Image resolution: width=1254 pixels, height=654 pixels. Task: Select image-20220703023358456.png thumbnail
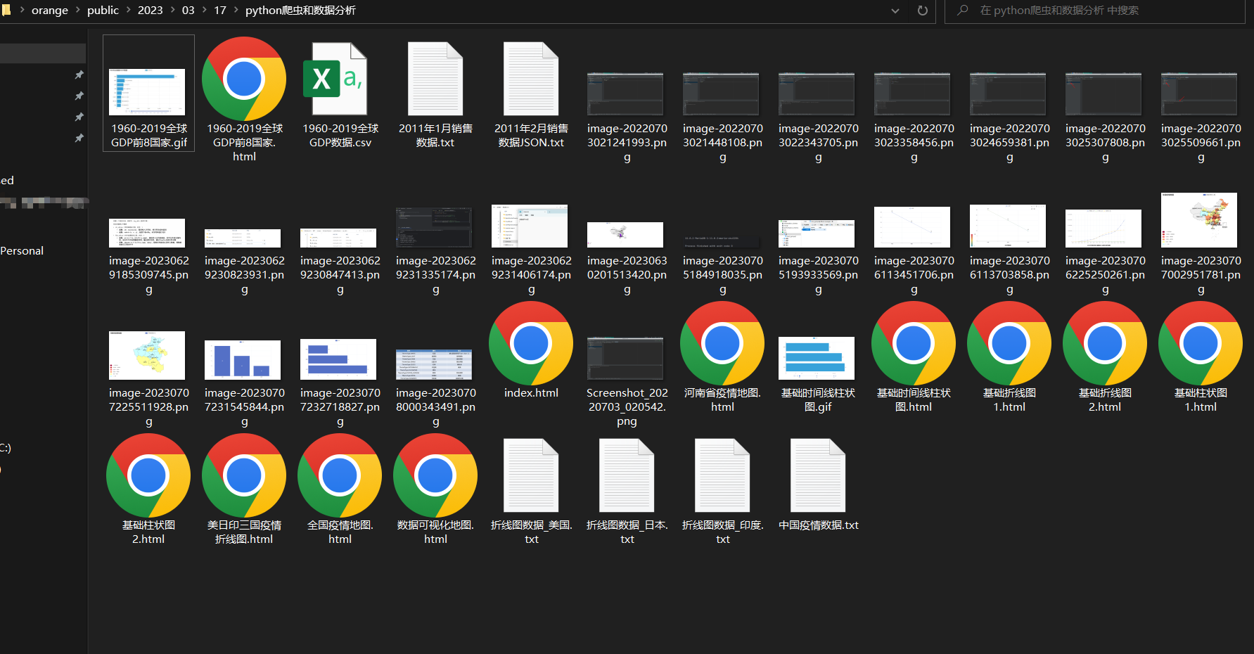tap(912, 94)
